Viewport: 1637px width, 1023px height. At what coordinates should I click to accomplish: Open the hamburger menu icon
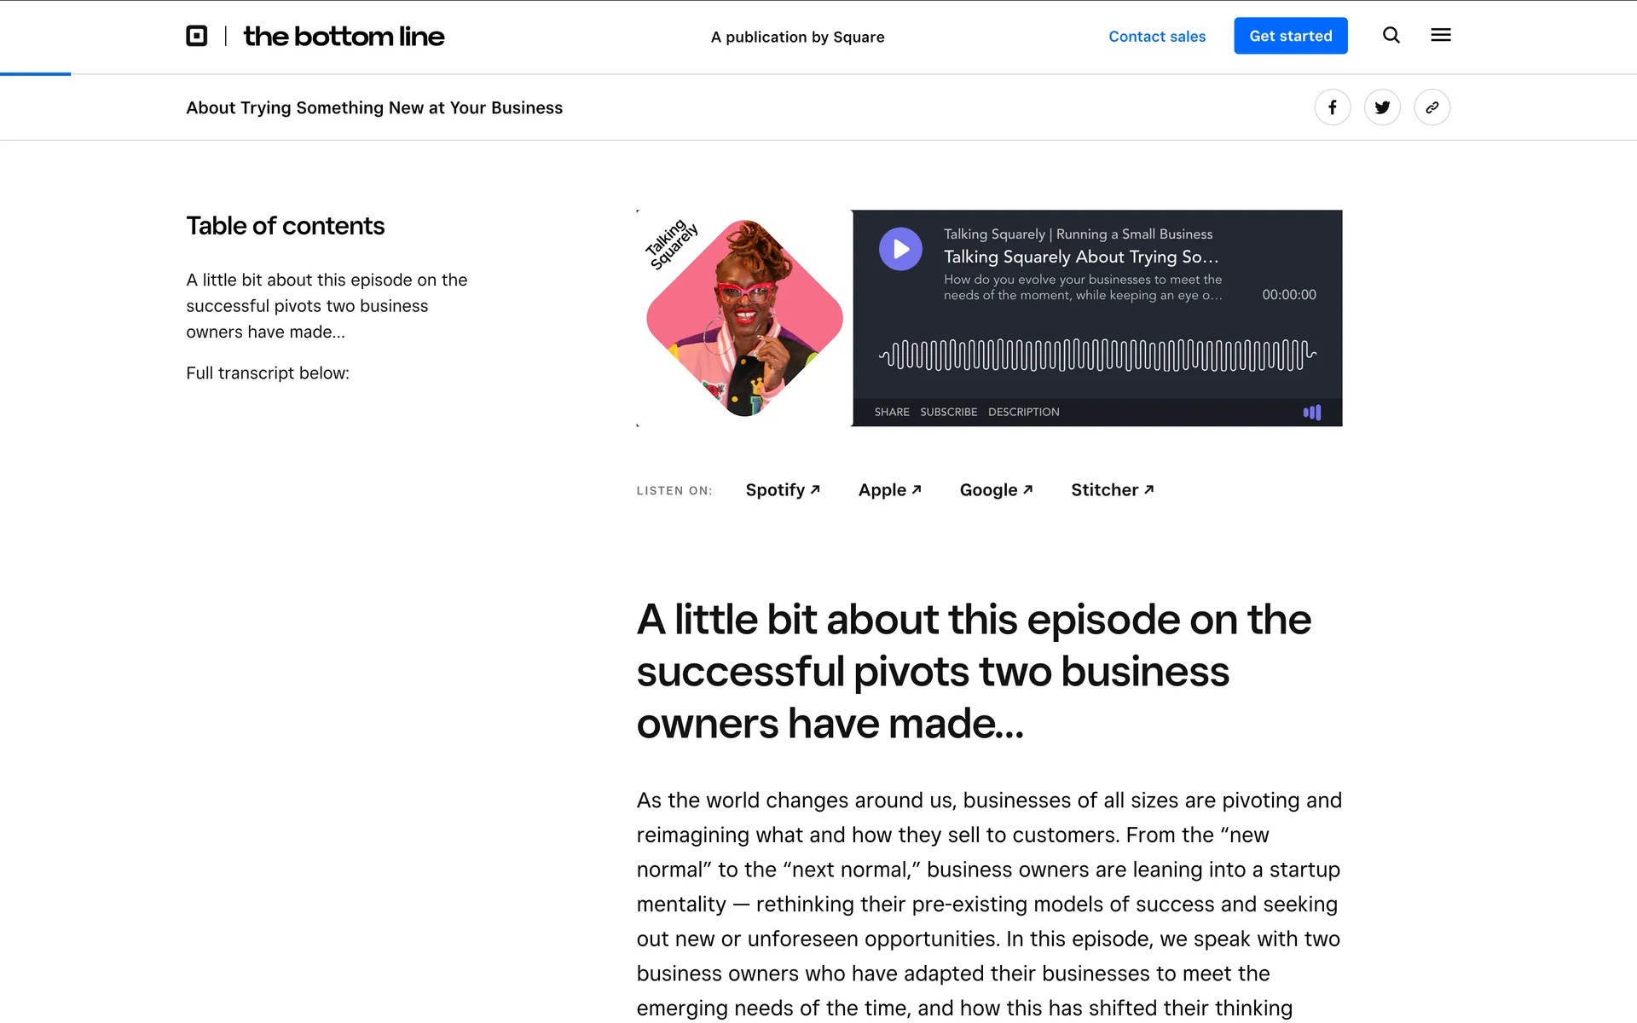1440,36
